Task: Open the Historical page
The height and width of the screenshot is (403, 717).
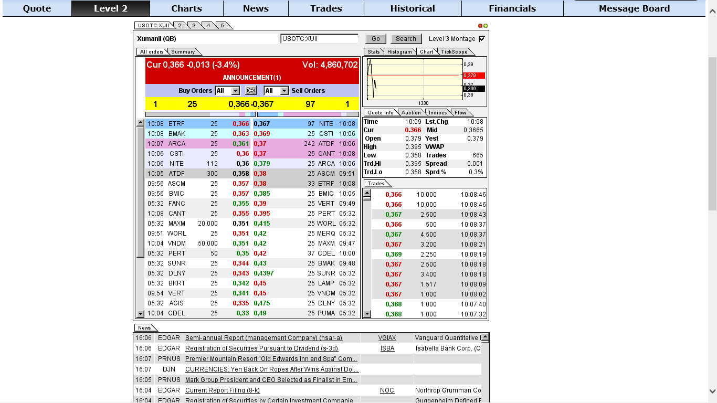Action: (413, 8)
